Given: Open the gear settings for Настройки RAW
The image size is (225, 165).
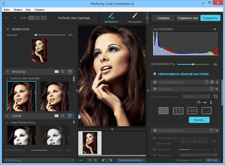Looking at the screenshot, I should [x=212, y=82].
